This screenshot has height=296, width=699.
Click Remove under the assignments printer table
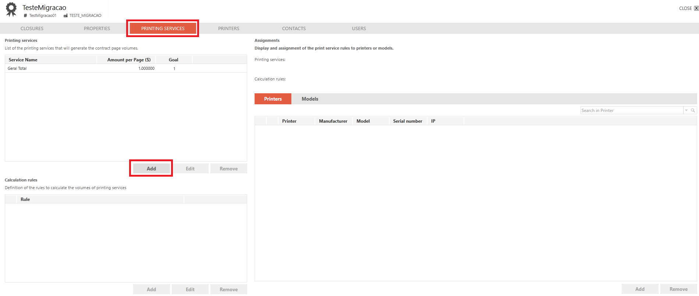point(678,289)
